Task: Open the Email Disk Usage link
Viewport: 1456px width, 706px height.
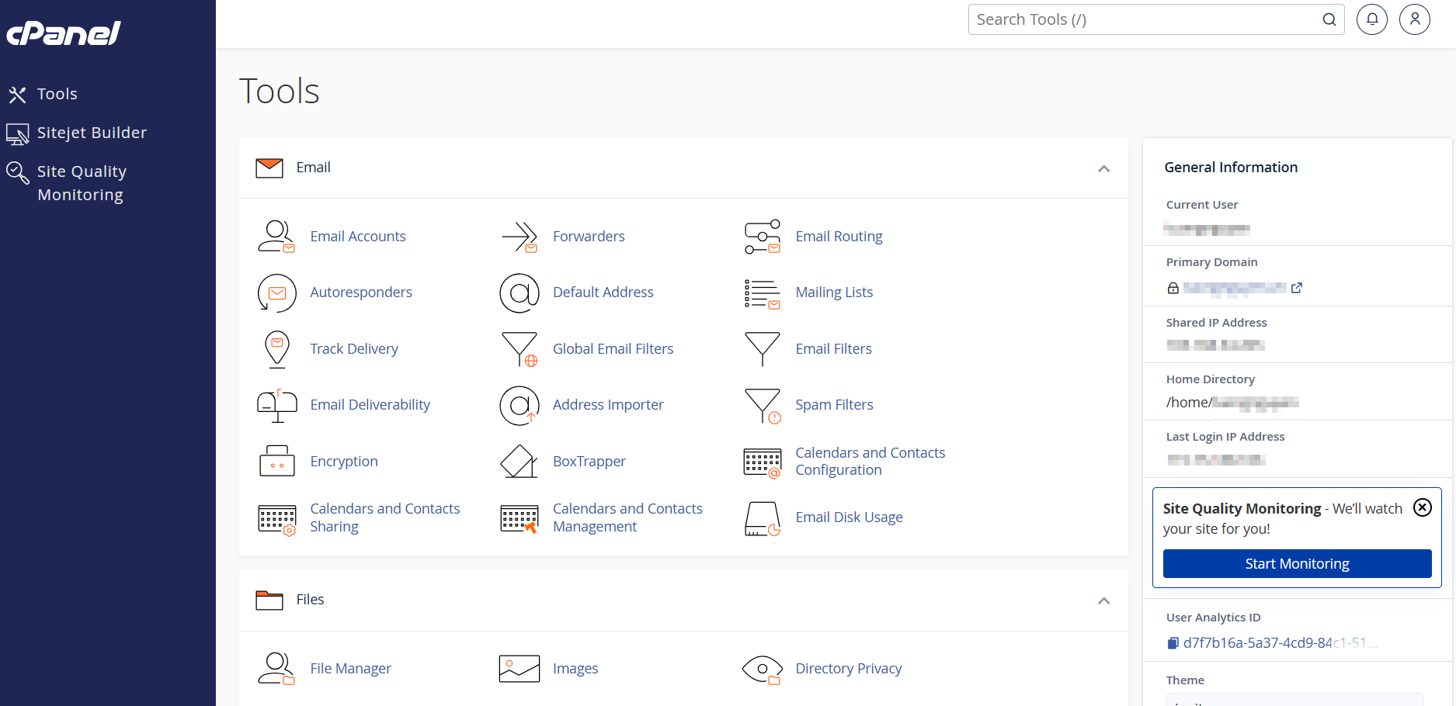Action: coord(849,517)
